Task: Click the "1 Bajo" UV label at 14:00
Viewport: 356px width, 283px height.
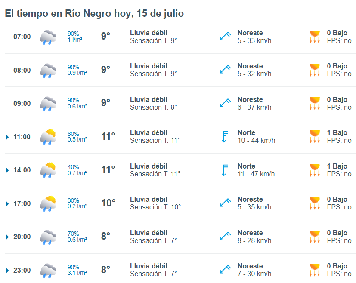Action: click(337, 166)
